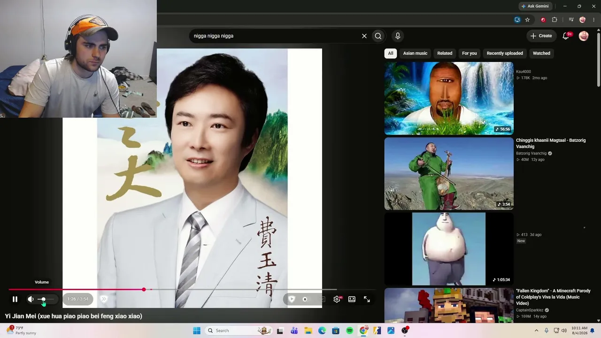Enter fullscreen video mode

tap(367, 299)
